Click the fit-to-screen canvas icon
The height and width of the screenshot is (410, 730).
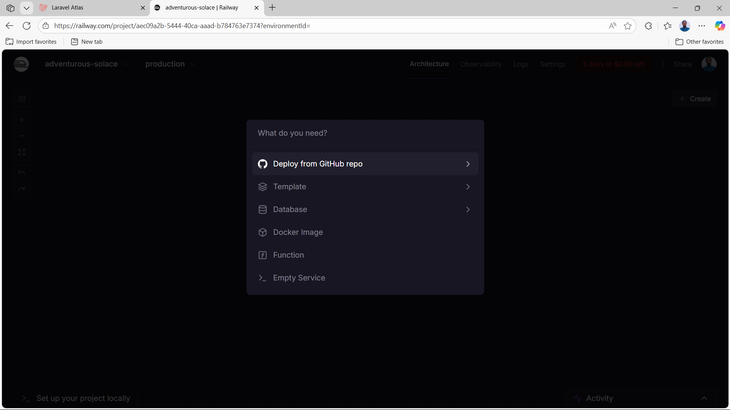pos(22,152)
